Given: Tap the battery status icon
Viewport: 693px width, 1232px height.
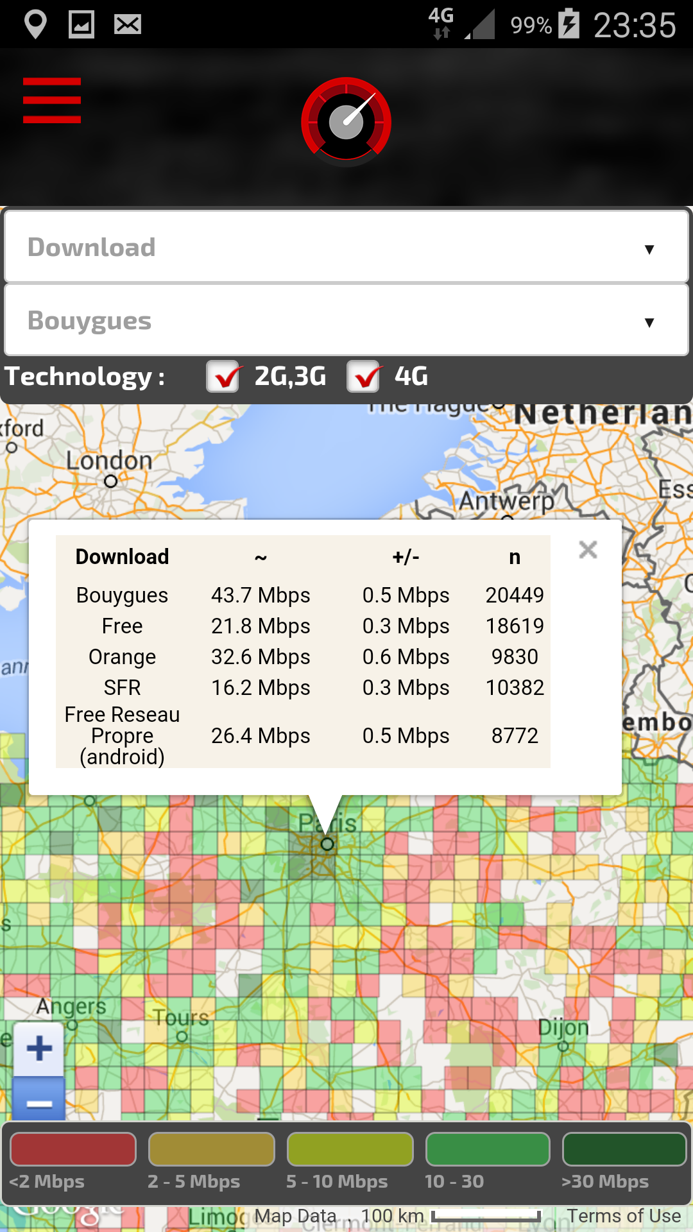Looking at the screenshot, I should (x=569, y=24).
